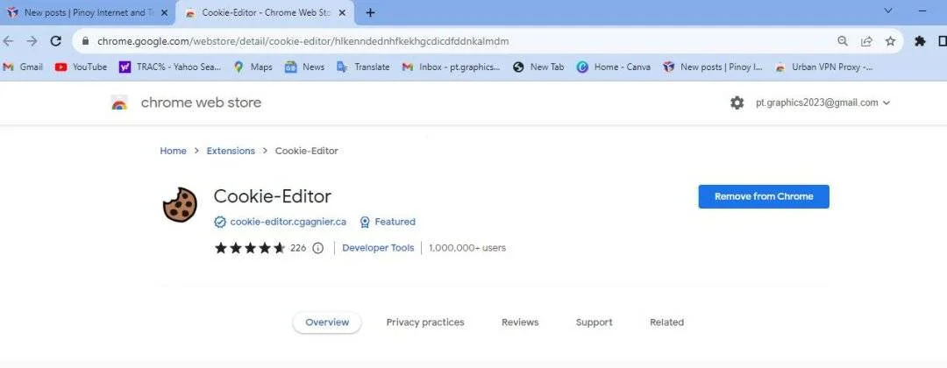Select the Reviews tab

[520, 322]
